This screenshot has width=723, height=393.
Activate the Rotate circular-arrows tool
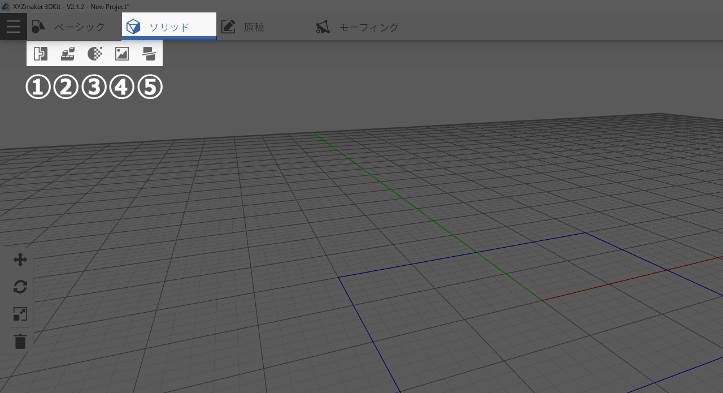[20, 287]
